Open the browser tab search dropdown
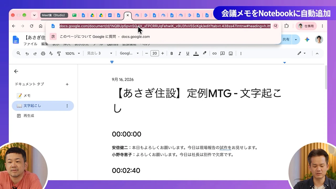Viewport: 336px width, 189px height. [x=34, y=15]
